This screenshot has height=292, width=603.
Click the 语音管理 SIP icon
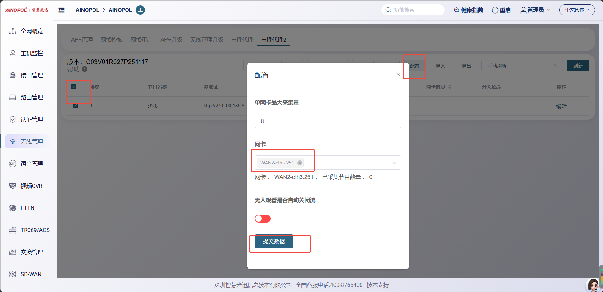(13, 164)
